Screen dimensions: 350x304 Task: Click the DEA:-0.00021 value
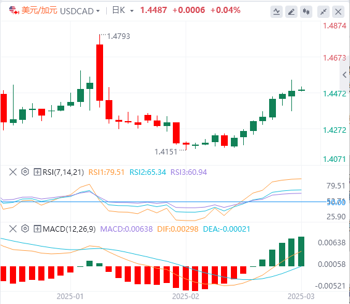[227, 229]
